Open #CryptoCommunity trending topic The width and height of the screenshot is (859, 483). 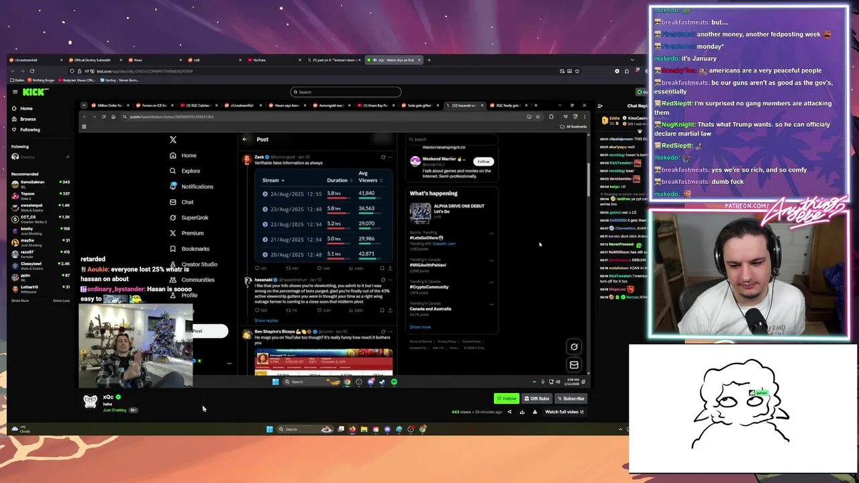[x=429, y=287]
